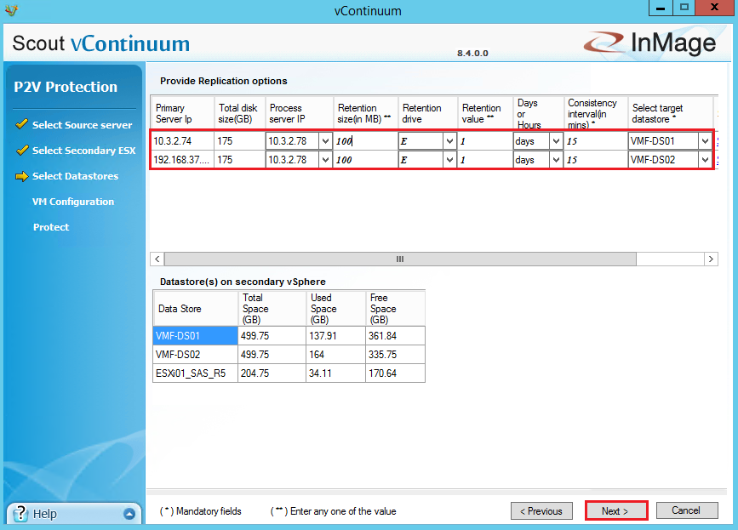Click the vContinuum title bar app icon

[x=10, y=10]
